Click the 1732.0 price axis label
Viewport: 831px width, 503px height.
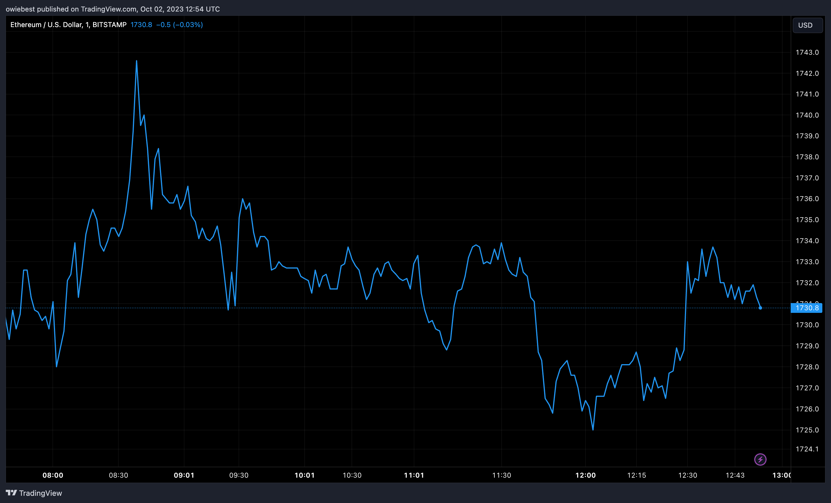click(807, 283)
